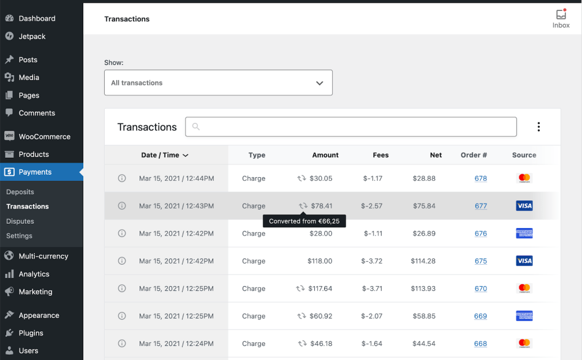This screenshot has height=360, width=582.
Task: Open the WooCommerce menu
Action: [x=44, y=136]
